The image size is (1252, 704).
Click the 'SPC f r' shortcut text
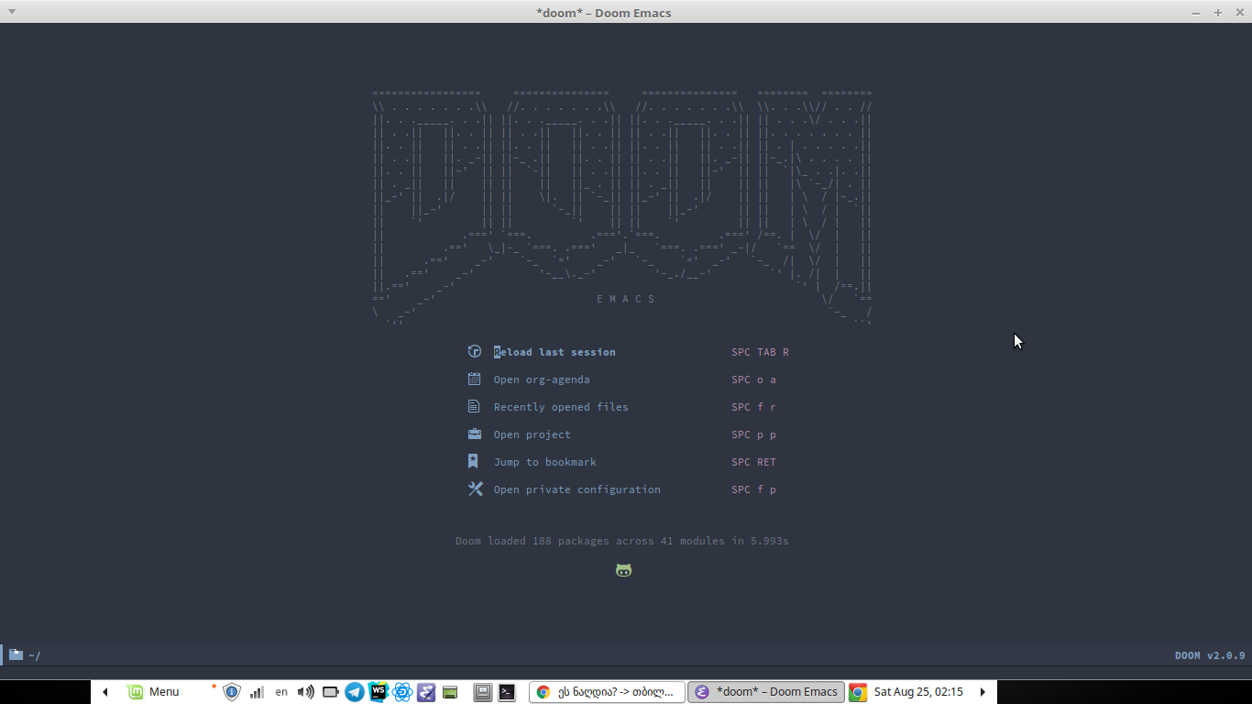(x=753, y=407)
